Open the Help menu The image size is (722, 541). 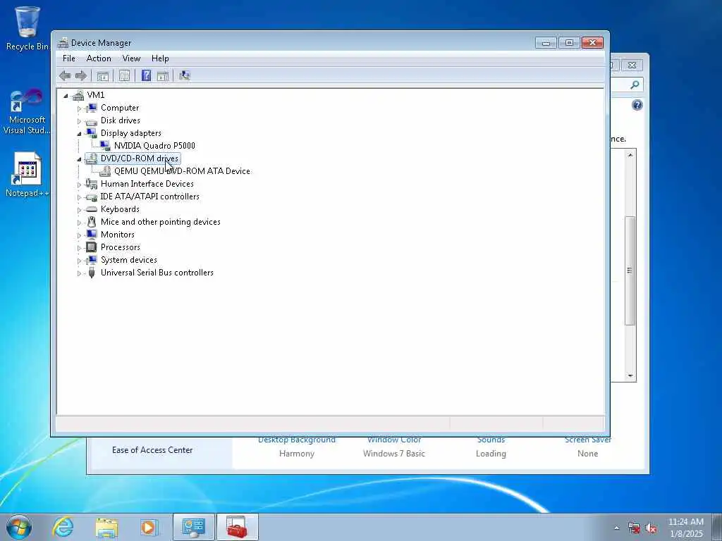[x=160, y=58]
